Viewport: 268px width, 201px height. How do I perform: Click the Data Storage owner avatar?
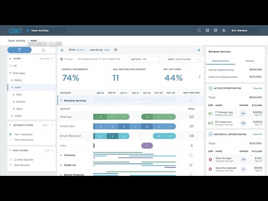(243, 160)
